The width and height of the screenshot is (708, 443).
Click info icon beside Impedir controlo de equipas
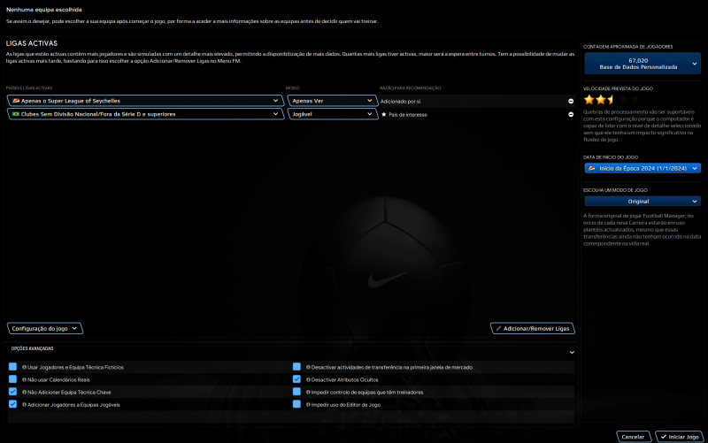pos(308,392)
